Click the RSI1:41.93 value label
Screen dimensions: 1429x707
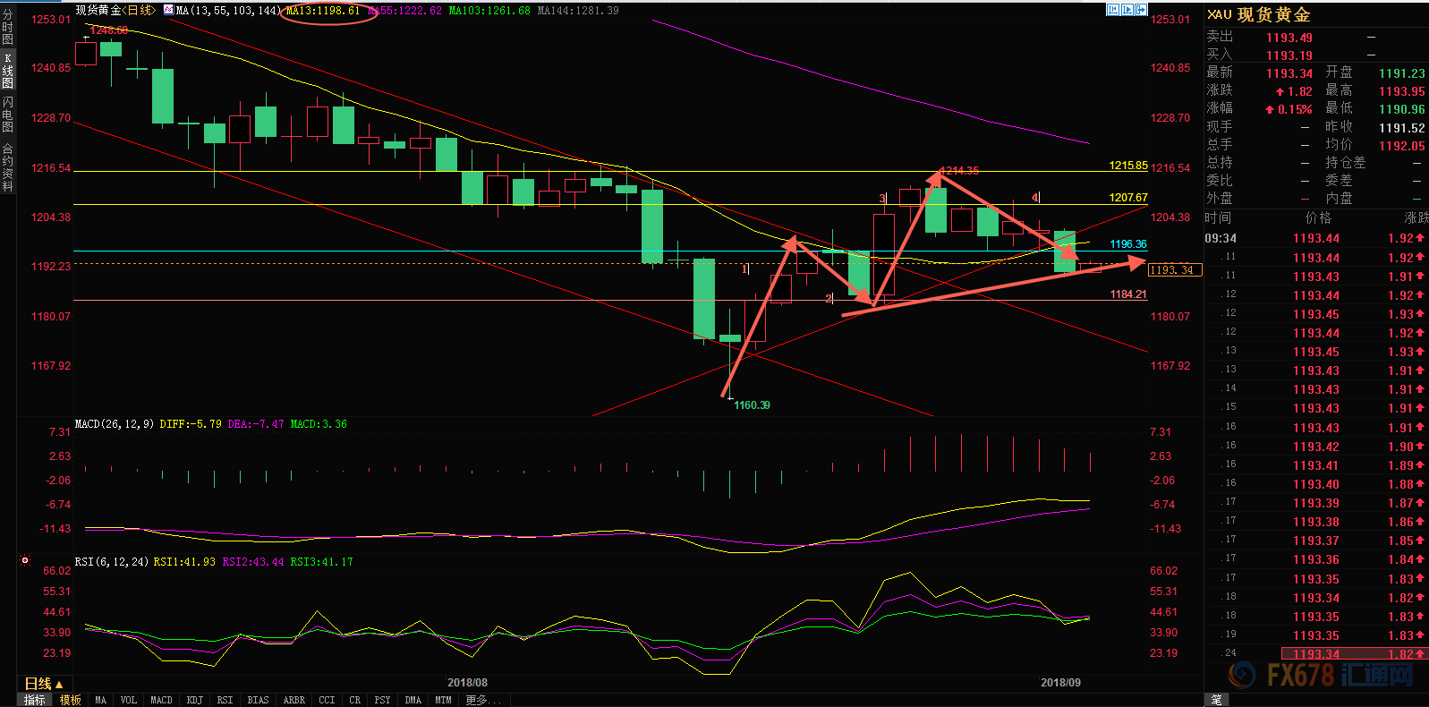point(184,562)
